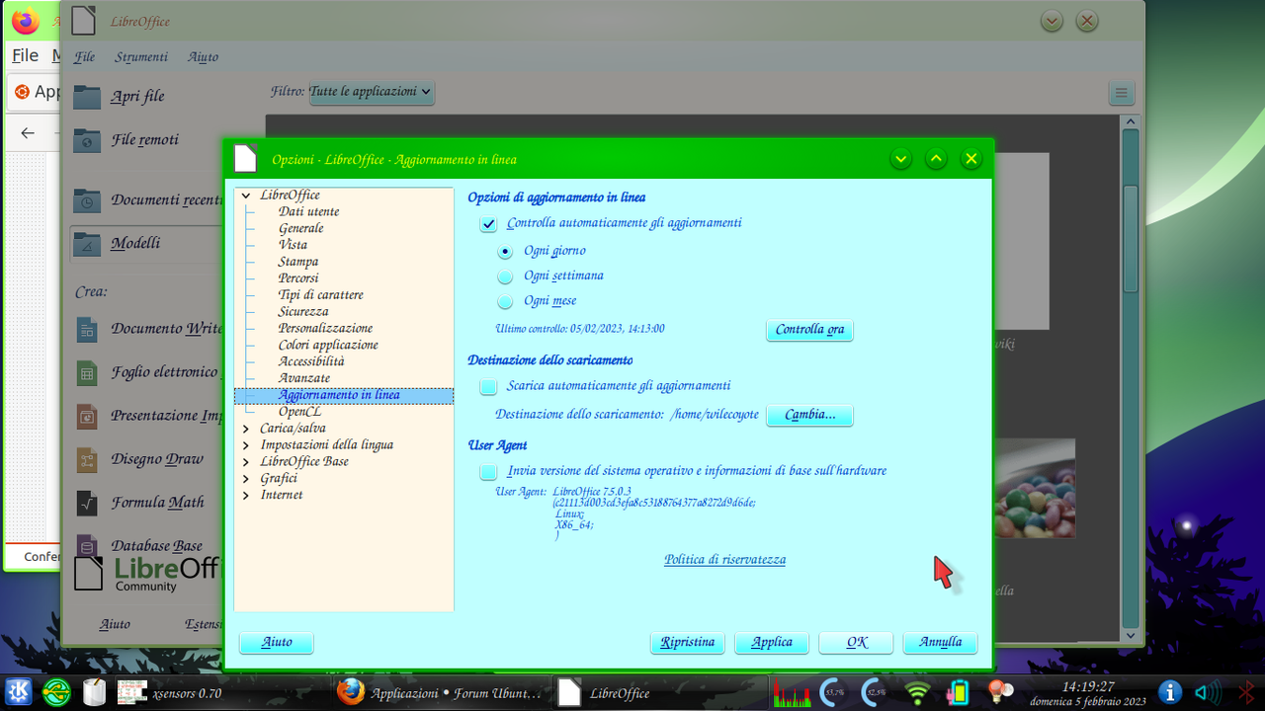
Task: Expand the LibreOffice Base tree node
Action: pyautogui.click(x=246, y=462)
